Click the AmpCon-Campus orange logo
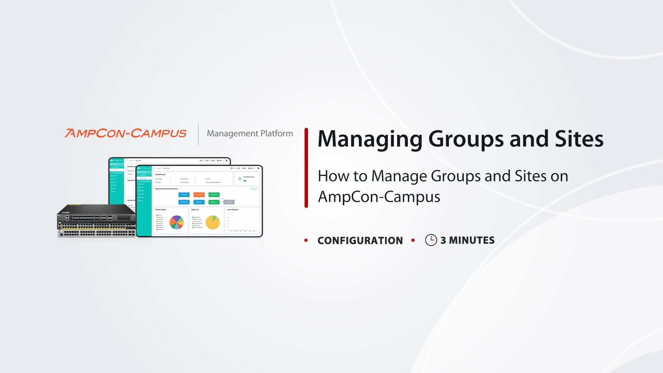This screenshot has height=373, width=663. tap(126, 133)
